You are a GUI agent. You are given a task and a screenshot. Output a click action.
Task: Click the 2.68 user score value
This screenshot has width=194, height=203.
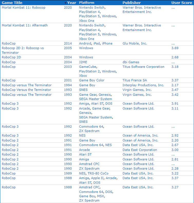point(175,57)
